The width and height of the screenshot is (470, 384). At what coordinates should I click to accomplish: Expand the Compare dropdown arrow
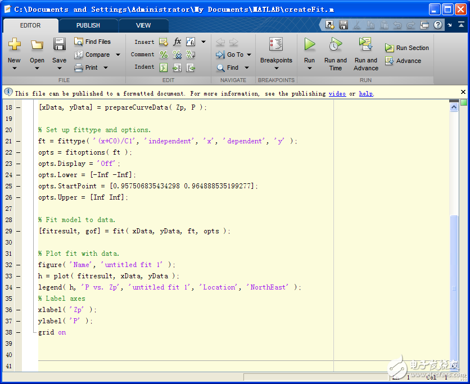pos(118,55)
